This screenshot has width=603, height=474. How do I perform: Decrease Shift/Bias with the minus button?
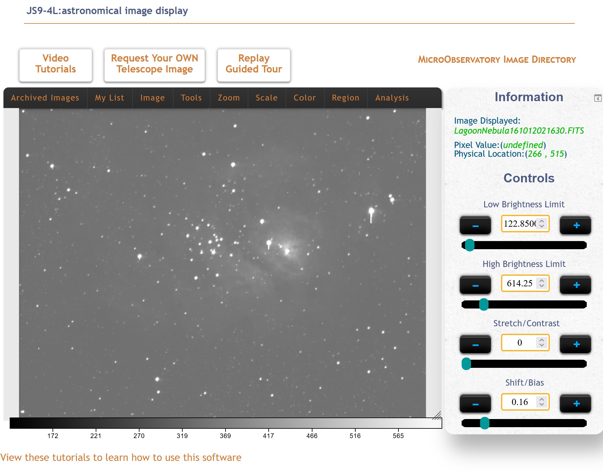pyautogui.click(x=475, y=403)
